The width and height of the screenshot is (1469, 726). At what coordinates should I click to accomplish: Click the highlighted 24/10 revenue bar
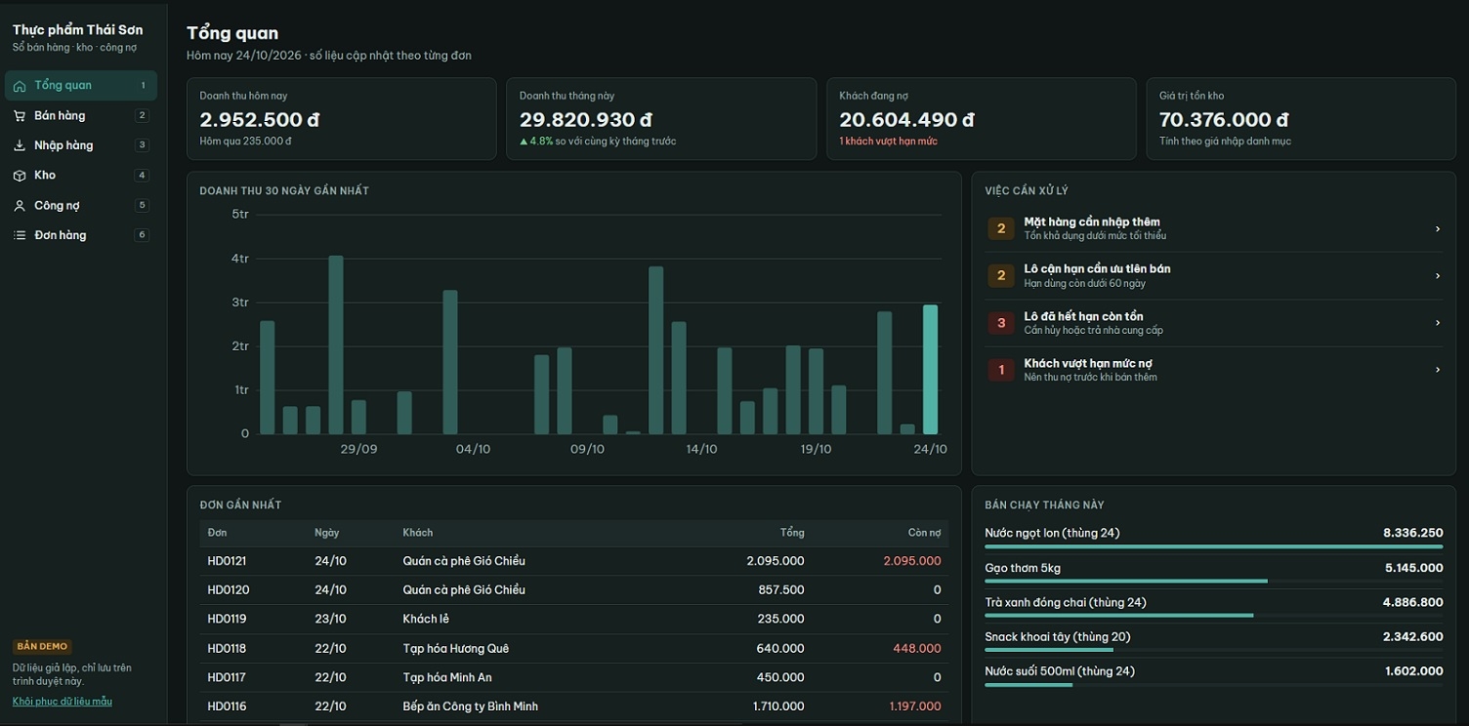click(930, 370)
